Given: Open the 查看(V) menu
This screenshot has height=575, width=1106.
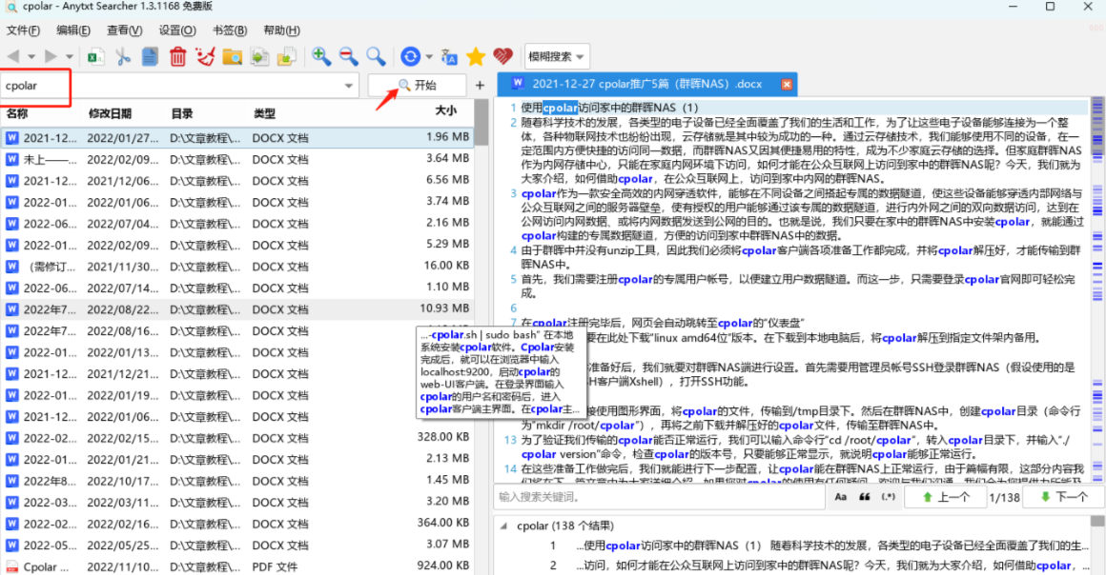Looking at the screenshot, I should tap(125, 30).
